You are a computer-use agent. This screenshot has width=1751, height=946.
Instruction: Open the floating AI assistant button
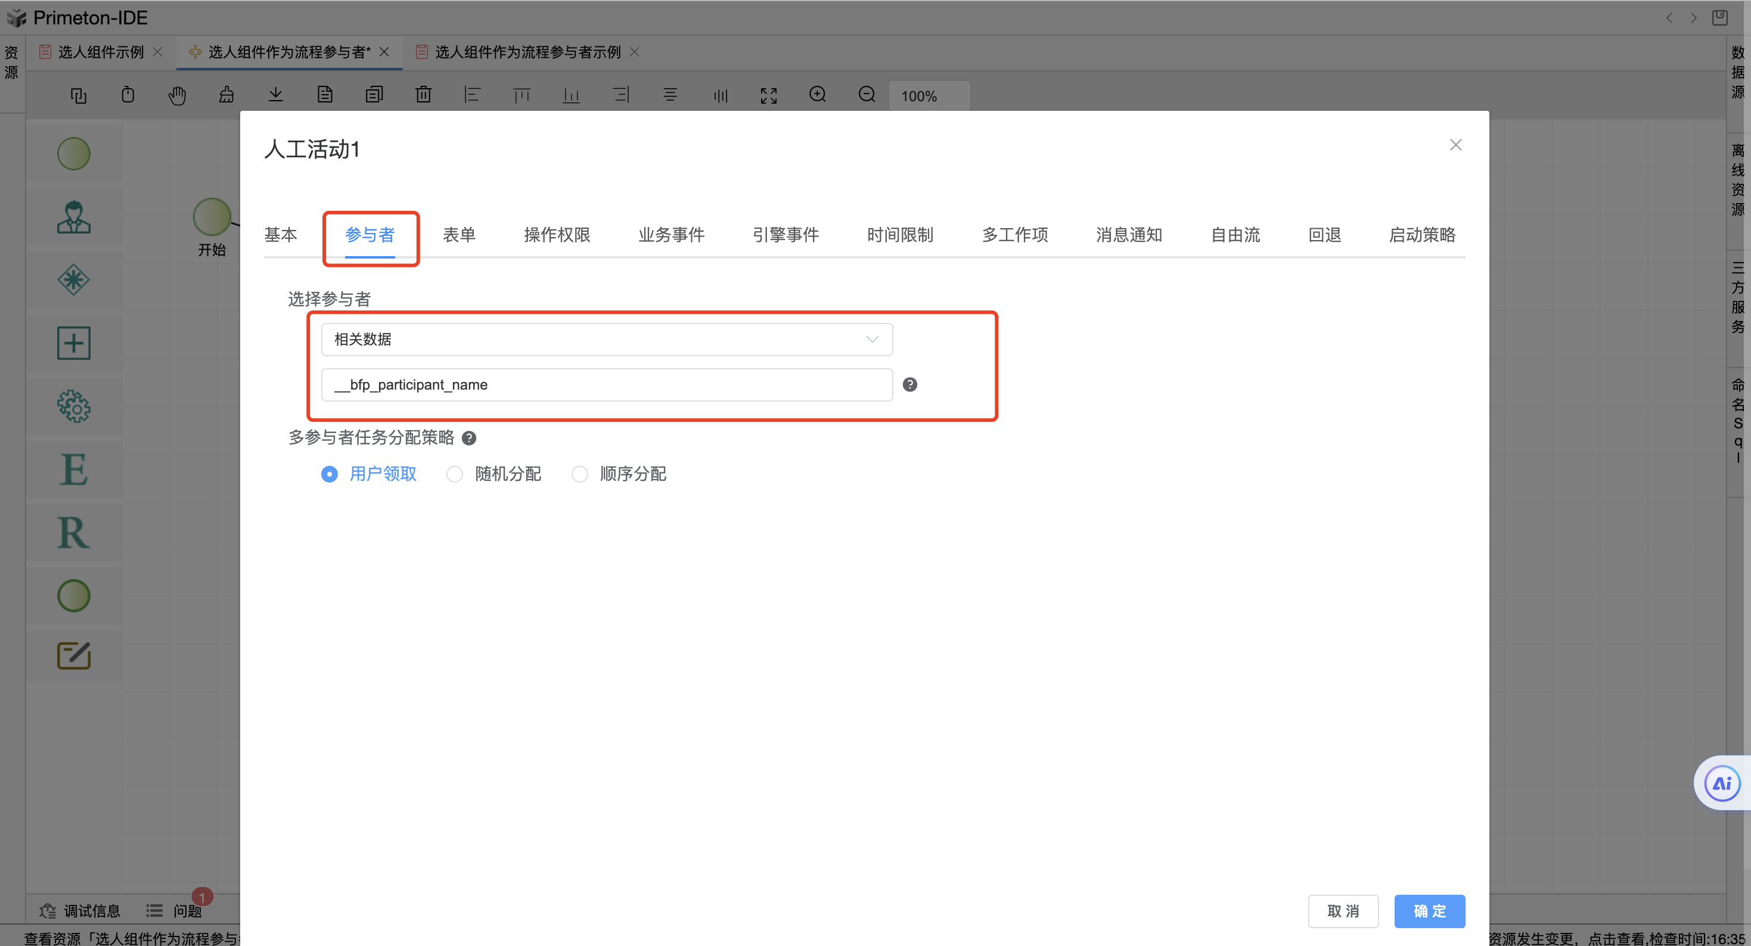click(x=1721, y=783)
